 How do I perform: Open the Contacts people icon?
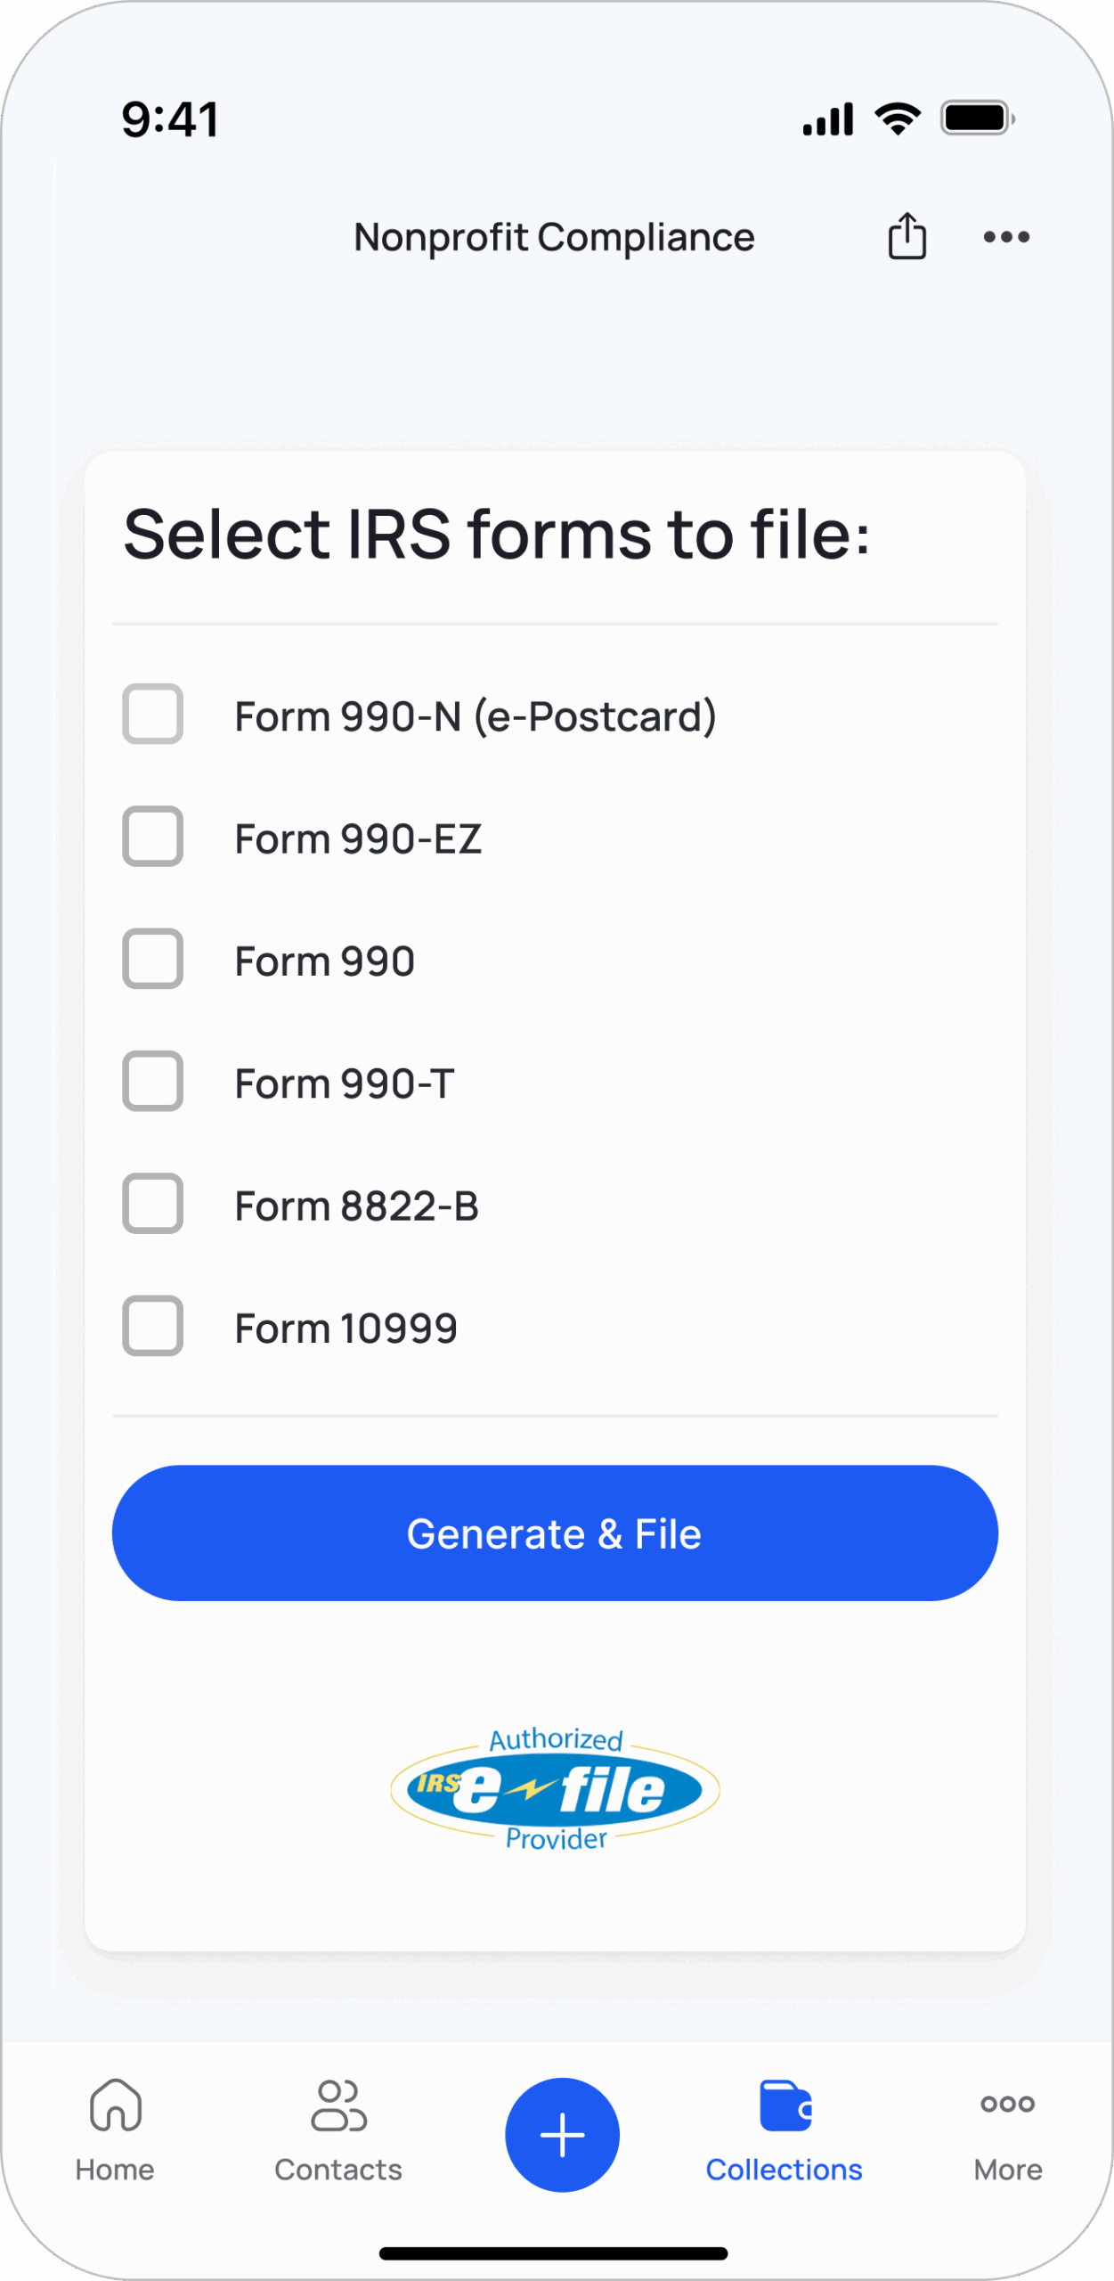click(x=338, y=2105)
